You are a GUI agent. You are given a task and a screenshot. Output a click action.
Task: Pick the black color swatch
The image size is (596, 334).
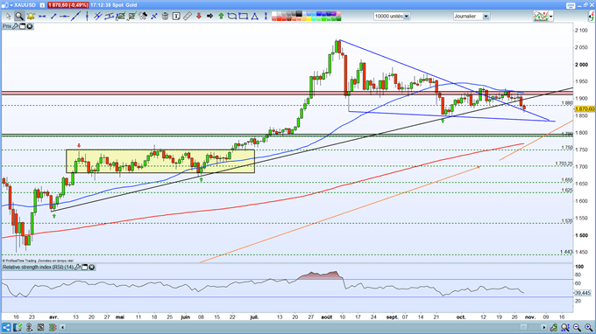(299, 14)
